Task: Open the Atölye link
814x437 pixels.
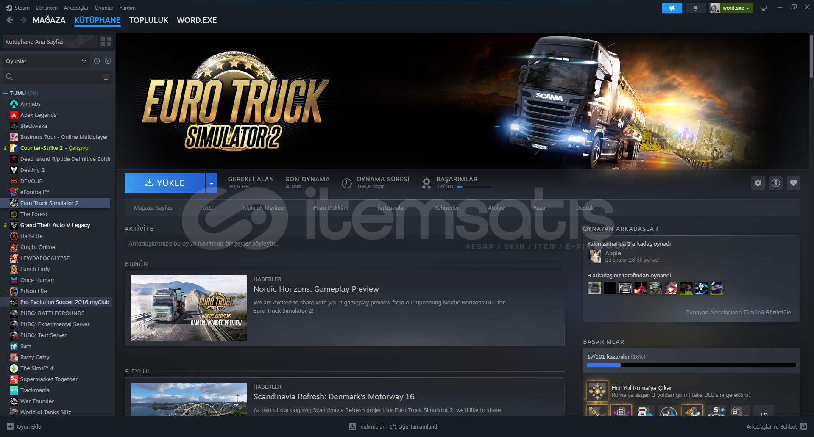Action: coord(496,208)
